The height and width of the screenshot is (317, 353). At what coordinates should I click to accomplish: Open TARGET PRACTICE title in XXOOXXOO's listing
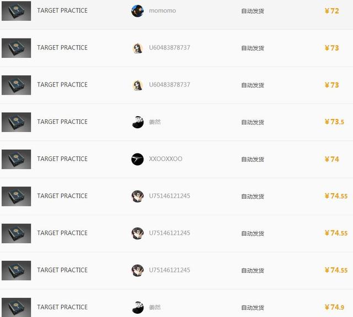[x=62, y=159]
